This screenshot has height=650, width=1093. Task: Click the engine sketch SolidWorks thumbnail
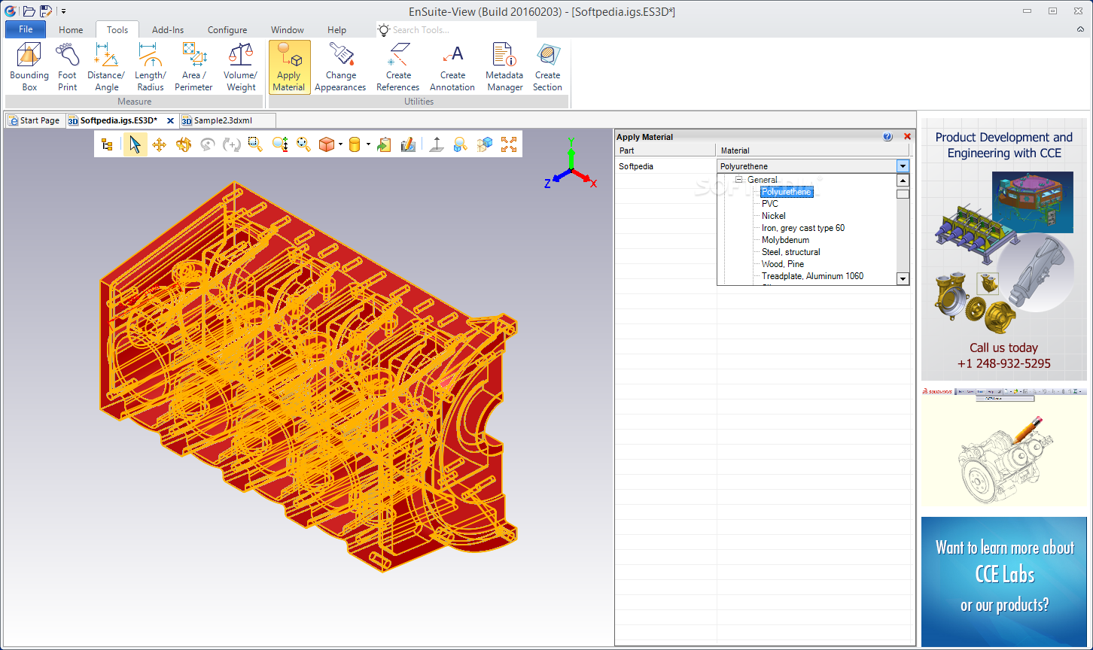tap(1004, 448)
